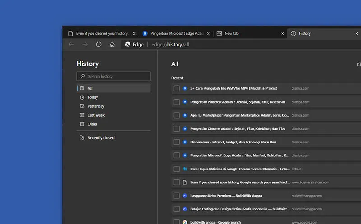Close the Even if you cleared tab
The height and width of the screenshot is (224, 361).
coord(134,33)
